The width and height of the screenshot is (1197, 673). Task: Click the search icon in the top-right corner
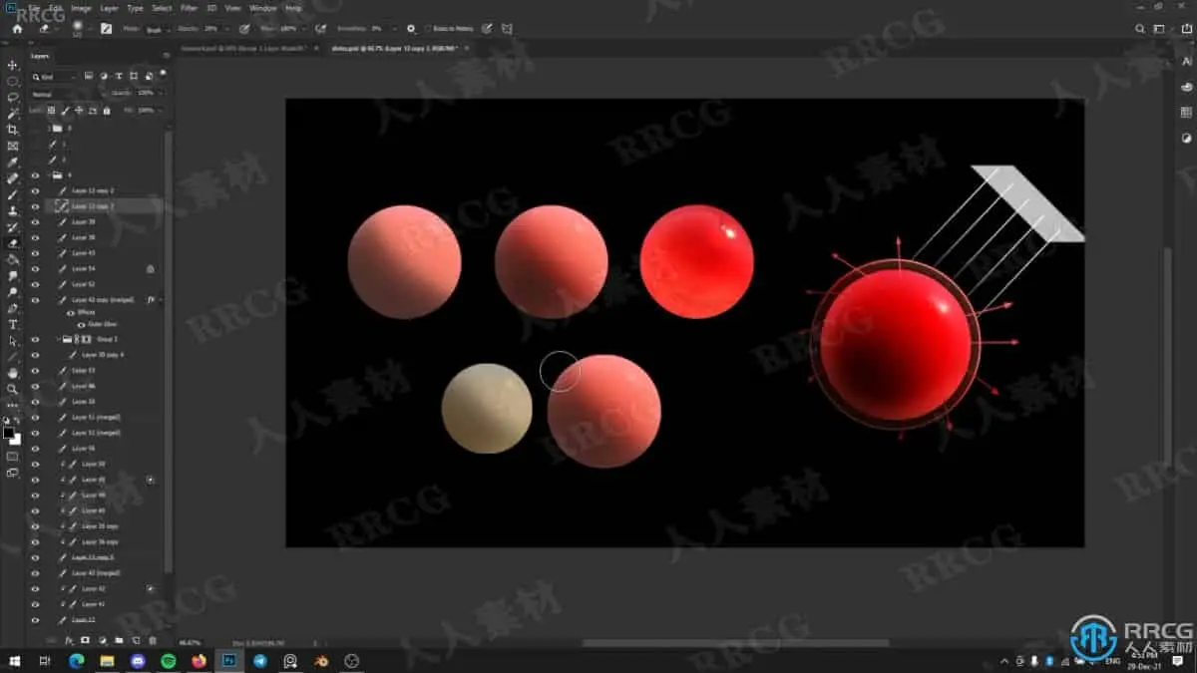click(x=1141, y=29)
